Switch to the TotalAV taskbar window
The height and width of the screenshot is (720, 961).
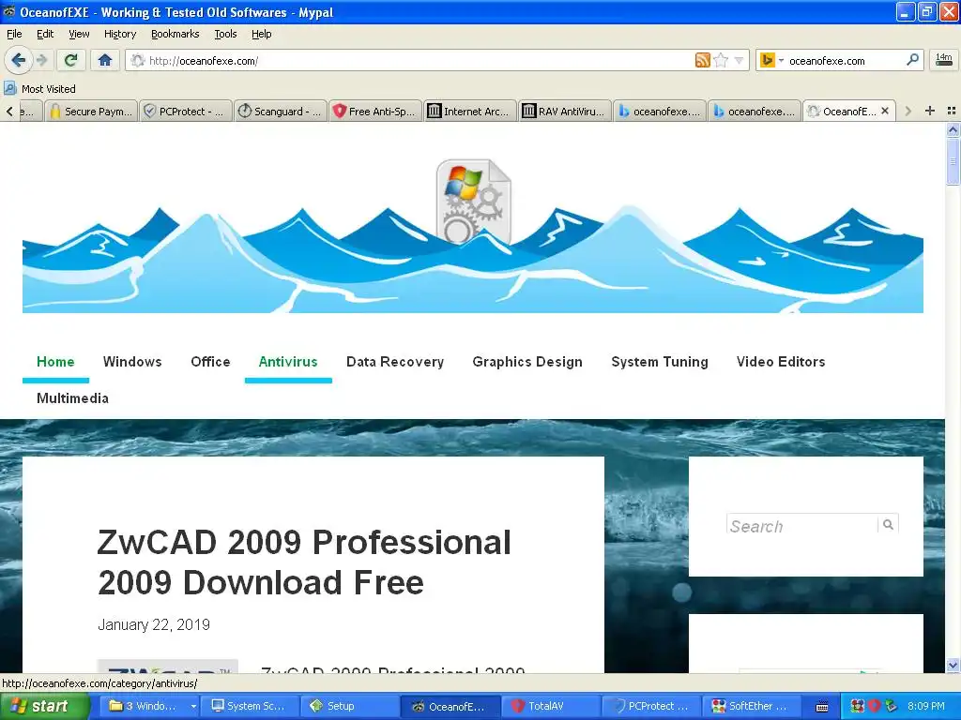coord(550,707)
